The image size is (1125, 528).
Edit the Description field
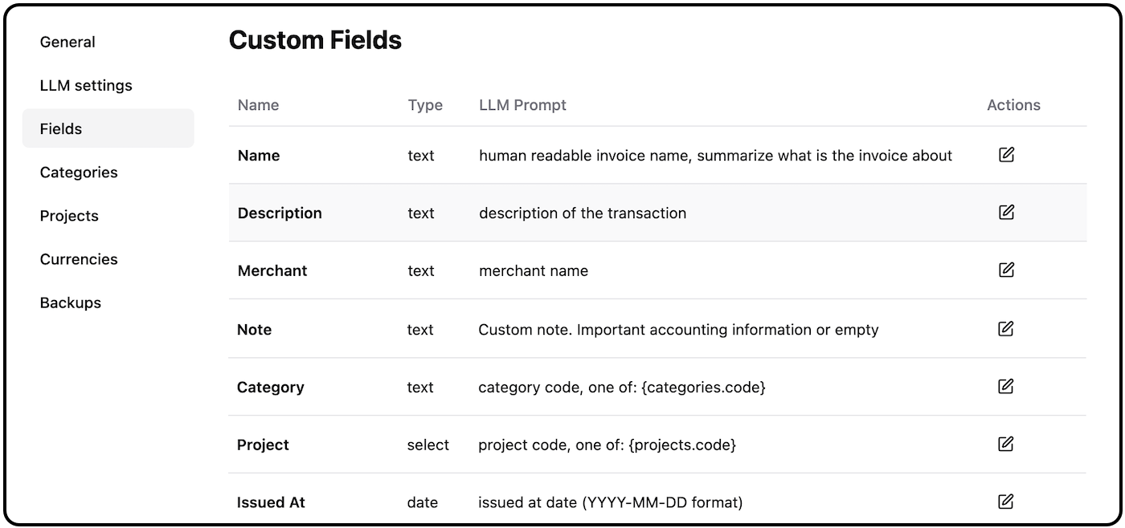1006,212
